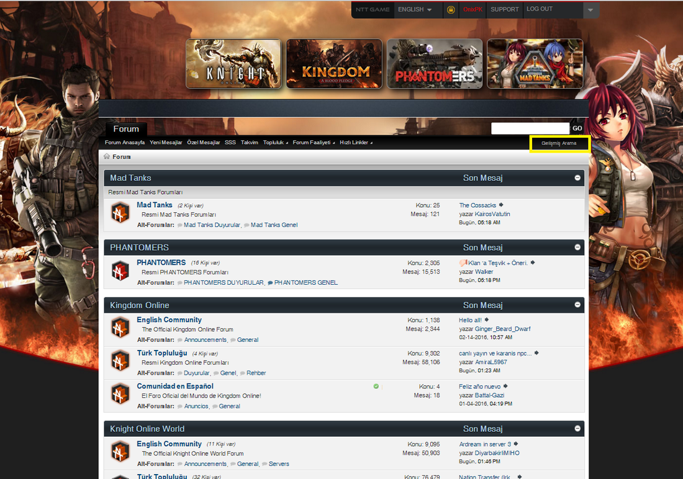Image resolution: width=683 pixels, height=479 pixels.
Task: Open PHANTOMERS DUYURULAR subforum
Action: (224, 282)
